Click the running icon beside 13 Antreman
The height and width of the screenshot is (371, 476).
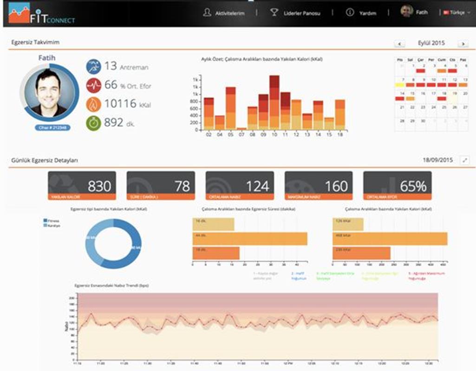click(x=93, y=67)
